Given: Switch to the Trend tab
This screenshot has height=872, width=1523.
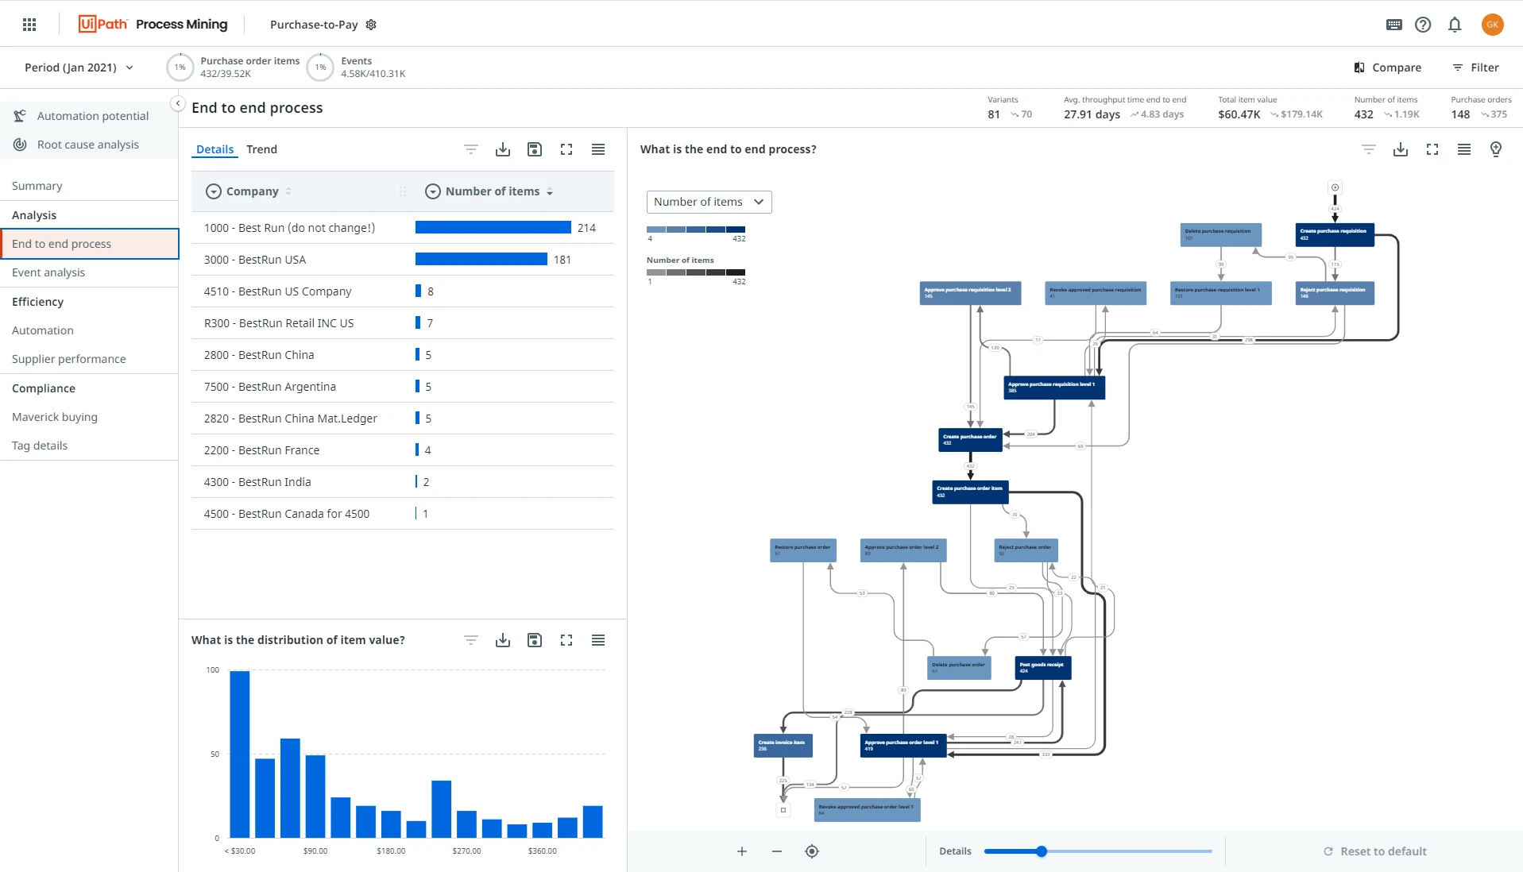Looking at the screenshot, I should pyautogui.click(x=261, y=149).
